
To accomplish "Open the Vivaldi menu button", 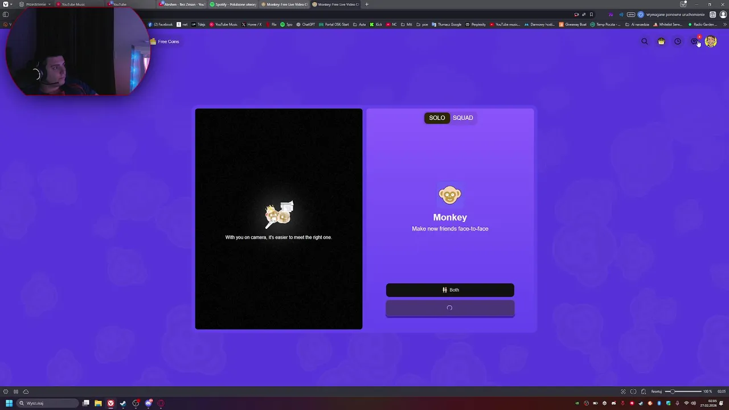I will [x=6, y=4].
